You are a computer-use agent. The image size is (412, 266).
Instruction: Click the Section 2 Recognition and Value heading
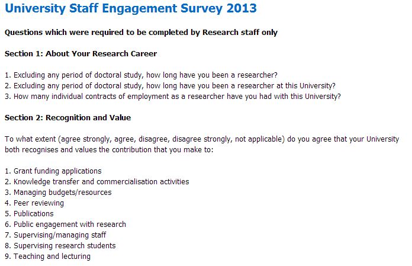67,118
